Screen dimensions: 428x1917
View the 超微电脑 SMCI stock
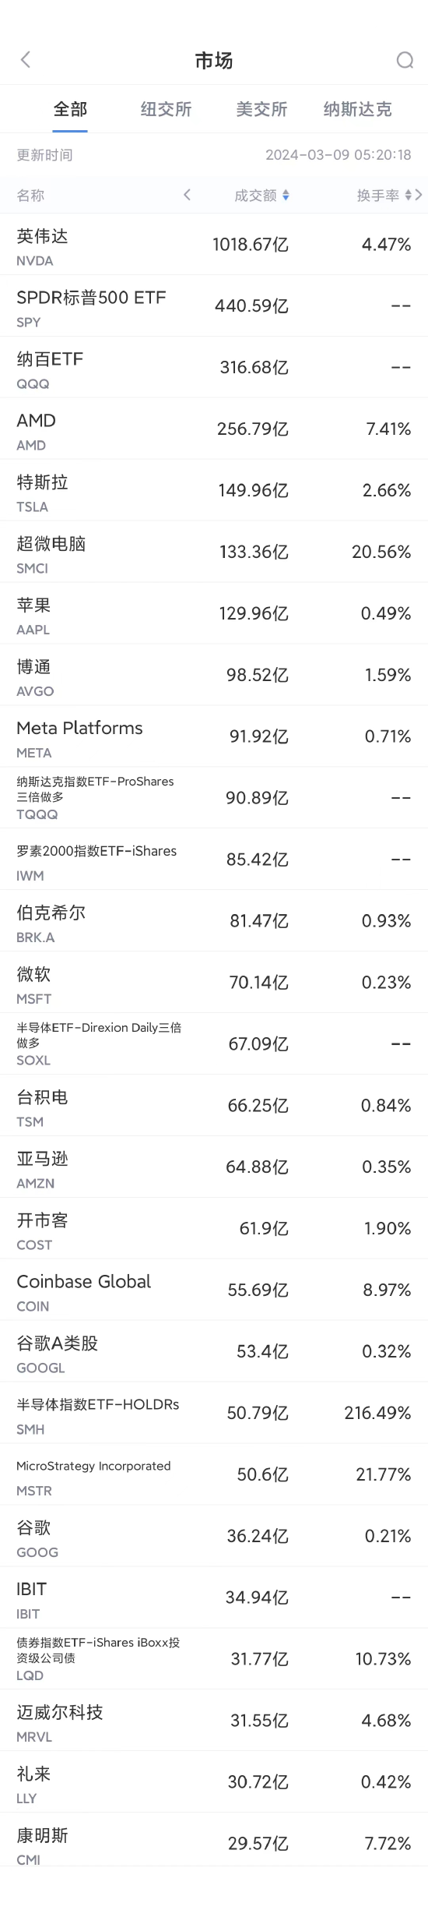click(214, 553)
